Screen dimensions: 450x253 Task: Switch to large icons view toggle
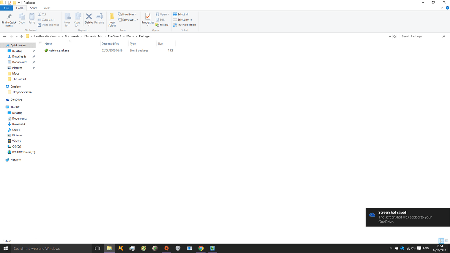click(445, 240)
